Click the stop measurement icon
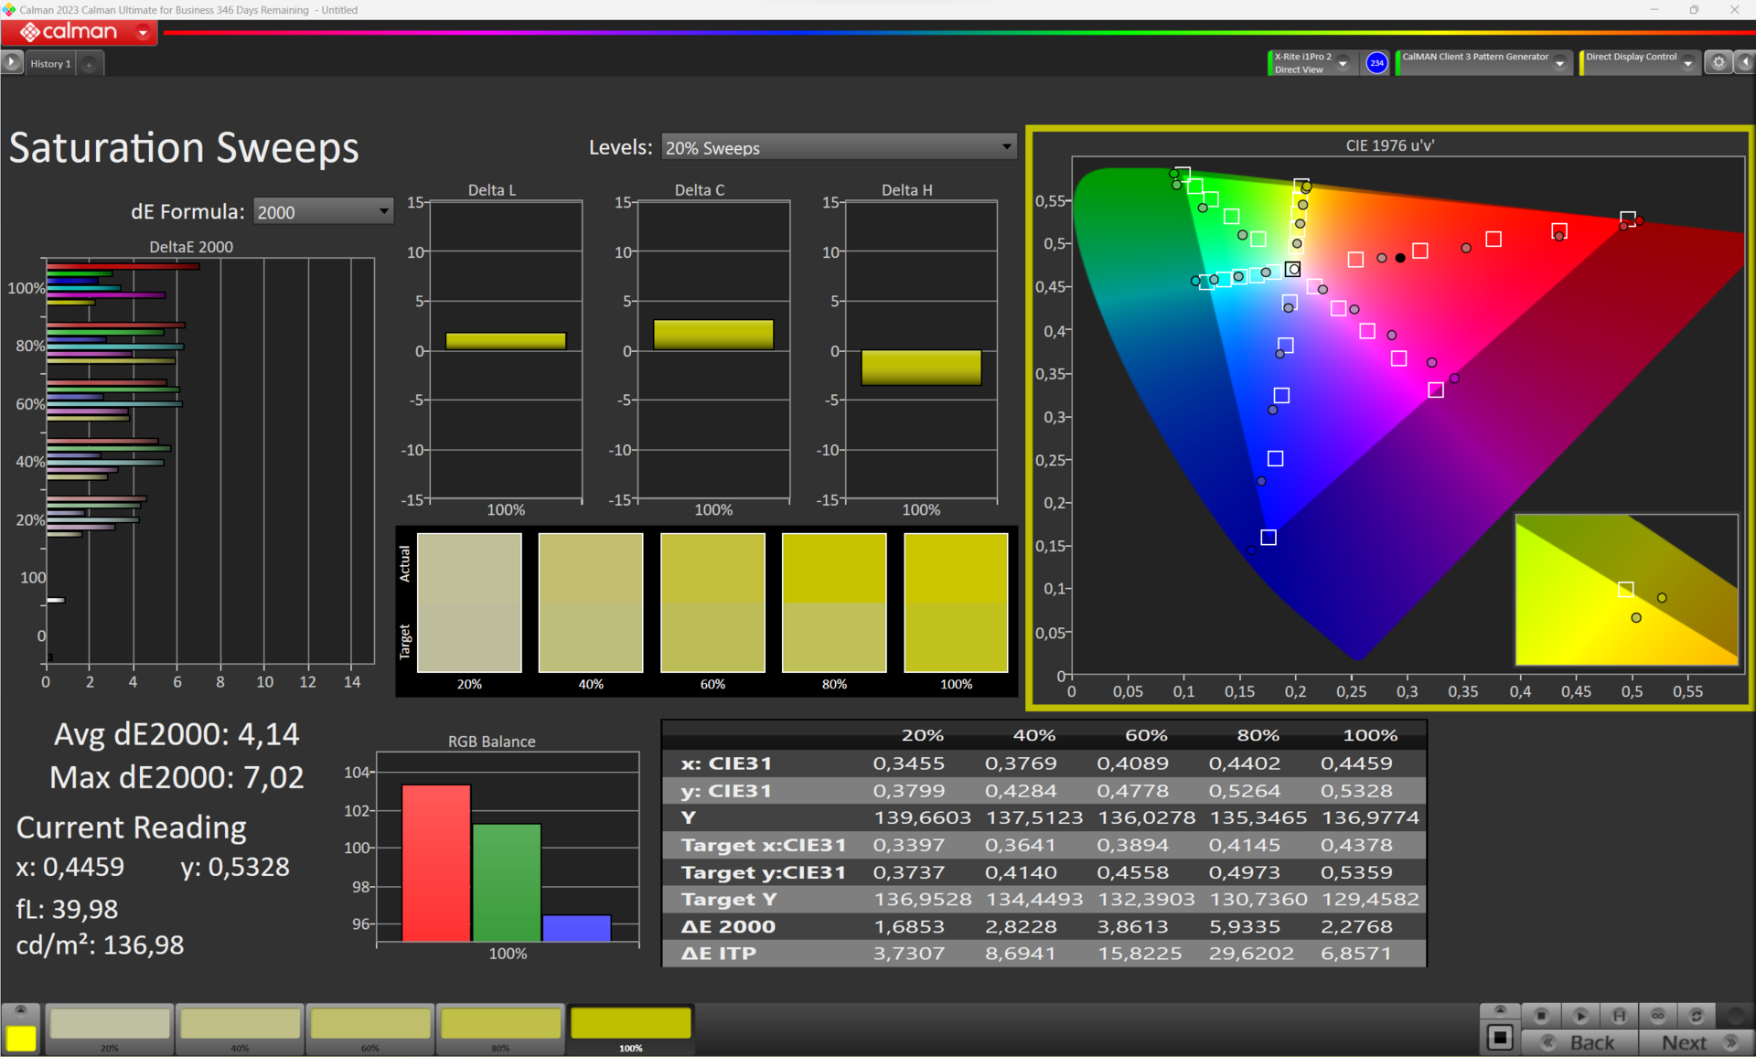The width and height of the screenshot is (1756, 1057). pyautogui.click(x=1541, y=1016)
